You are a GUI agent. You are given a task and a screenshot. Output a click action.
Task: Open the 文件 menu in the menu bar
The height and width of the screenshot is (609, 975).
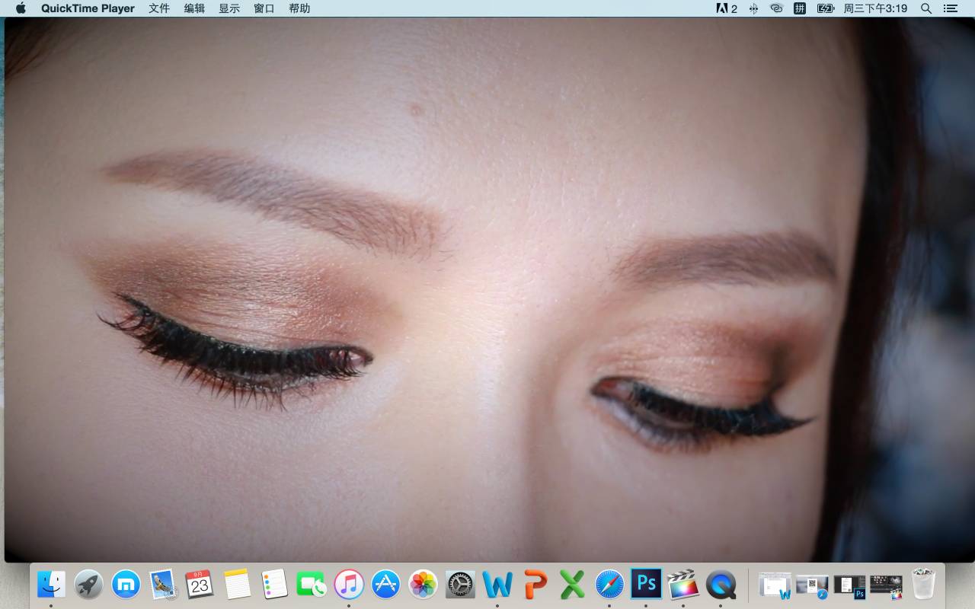158,8
